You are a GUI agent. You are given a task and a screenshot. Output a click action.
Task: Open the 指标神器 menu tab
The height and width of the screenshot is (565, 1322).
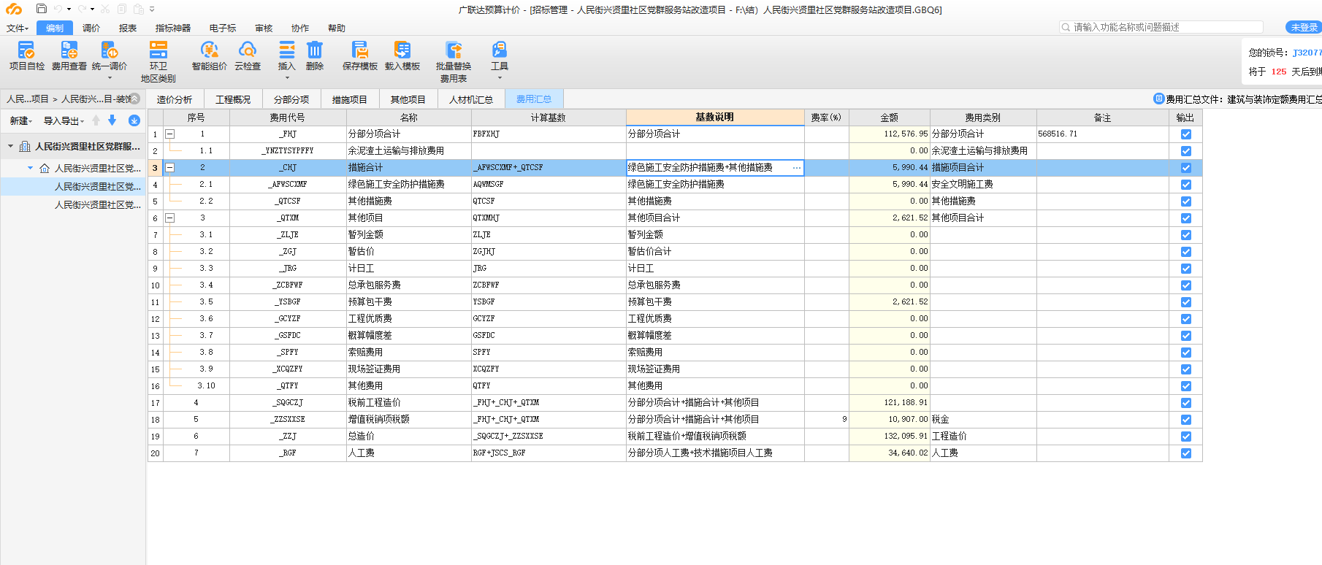(173, 28)
